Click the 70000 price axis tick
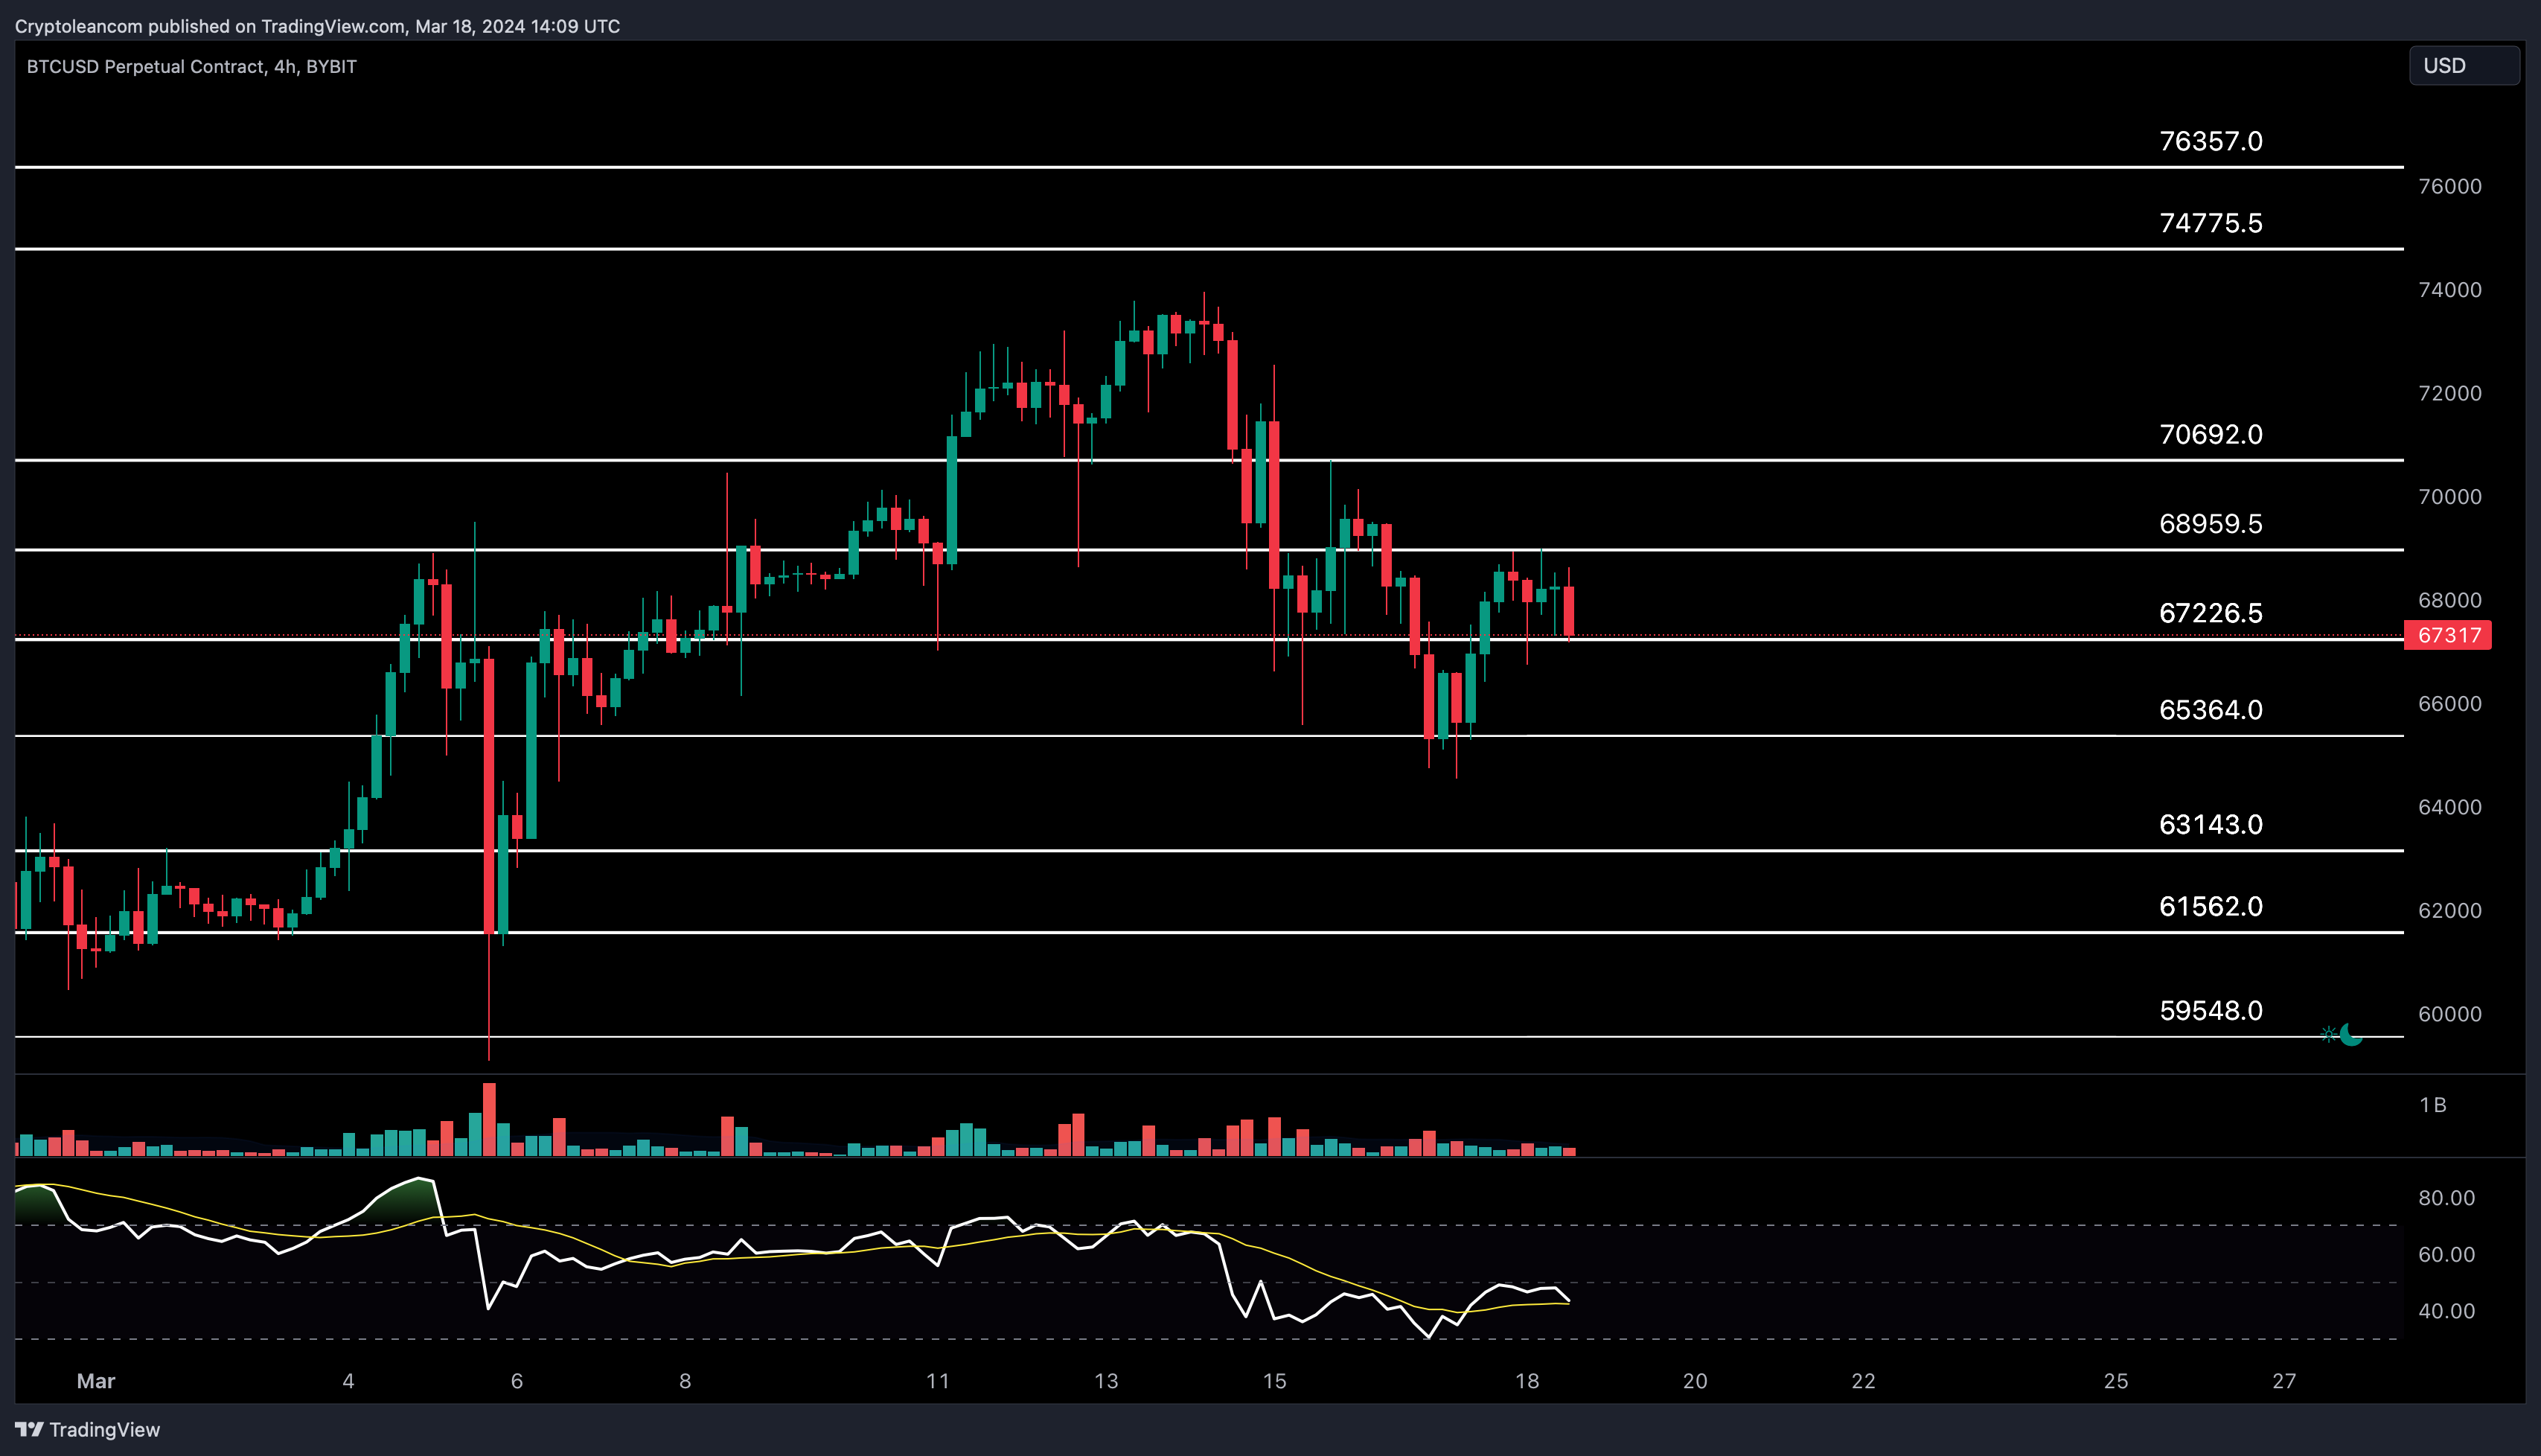Screen dimensions: 2541x1456 point(2449,497)
